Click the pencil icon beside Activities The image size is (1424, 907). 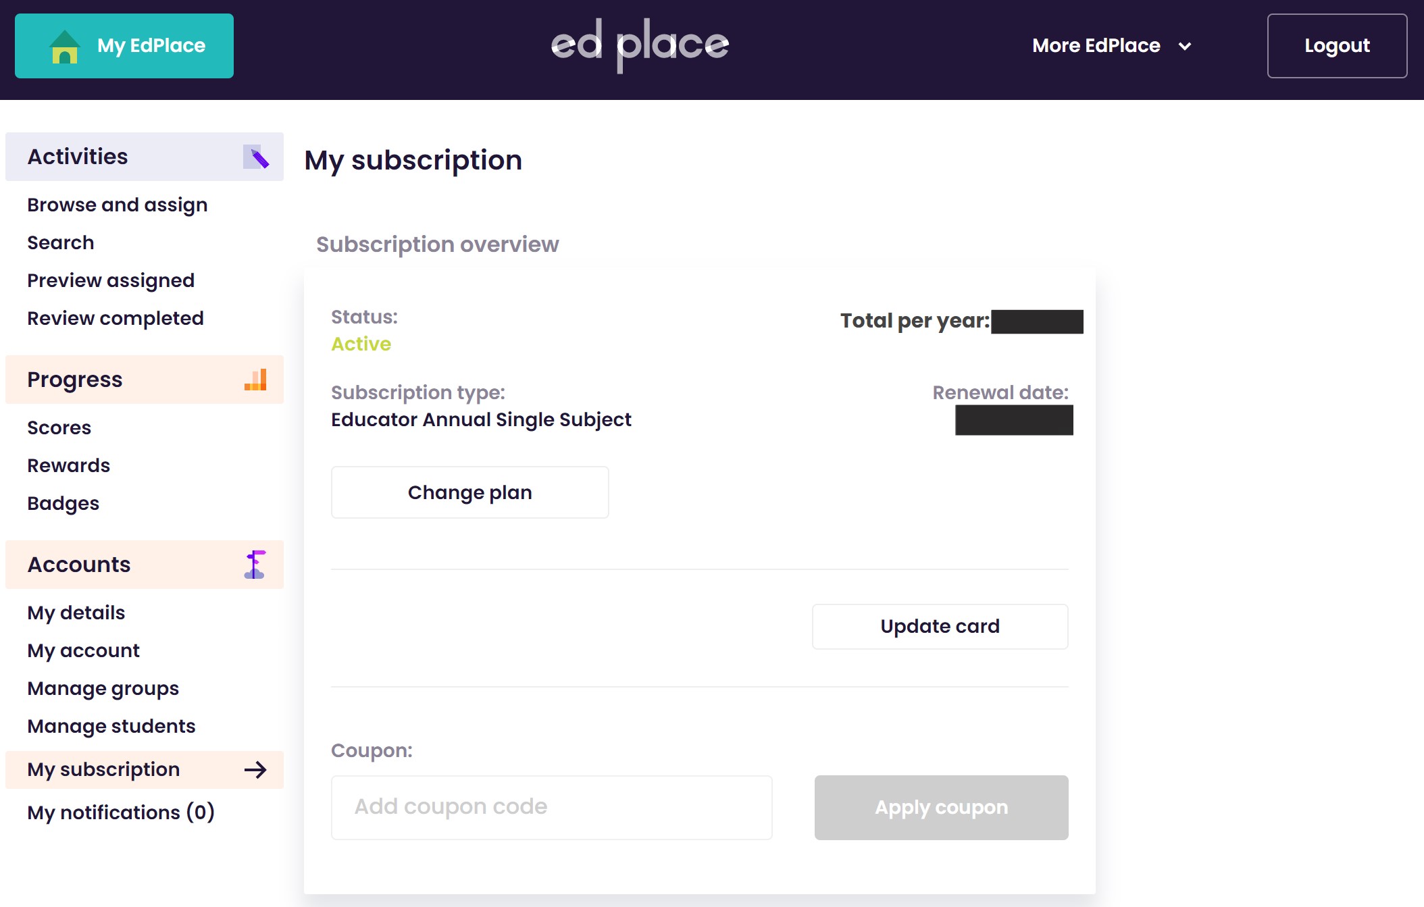pyautogui.click(x=256, y=157)
